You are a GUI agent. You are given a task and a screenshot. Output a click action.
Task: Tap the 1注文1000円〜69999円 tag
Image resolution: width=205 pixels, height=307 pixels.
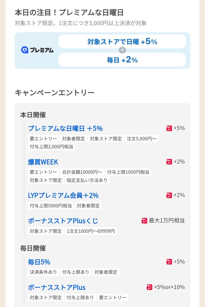(x=91, y=231)
